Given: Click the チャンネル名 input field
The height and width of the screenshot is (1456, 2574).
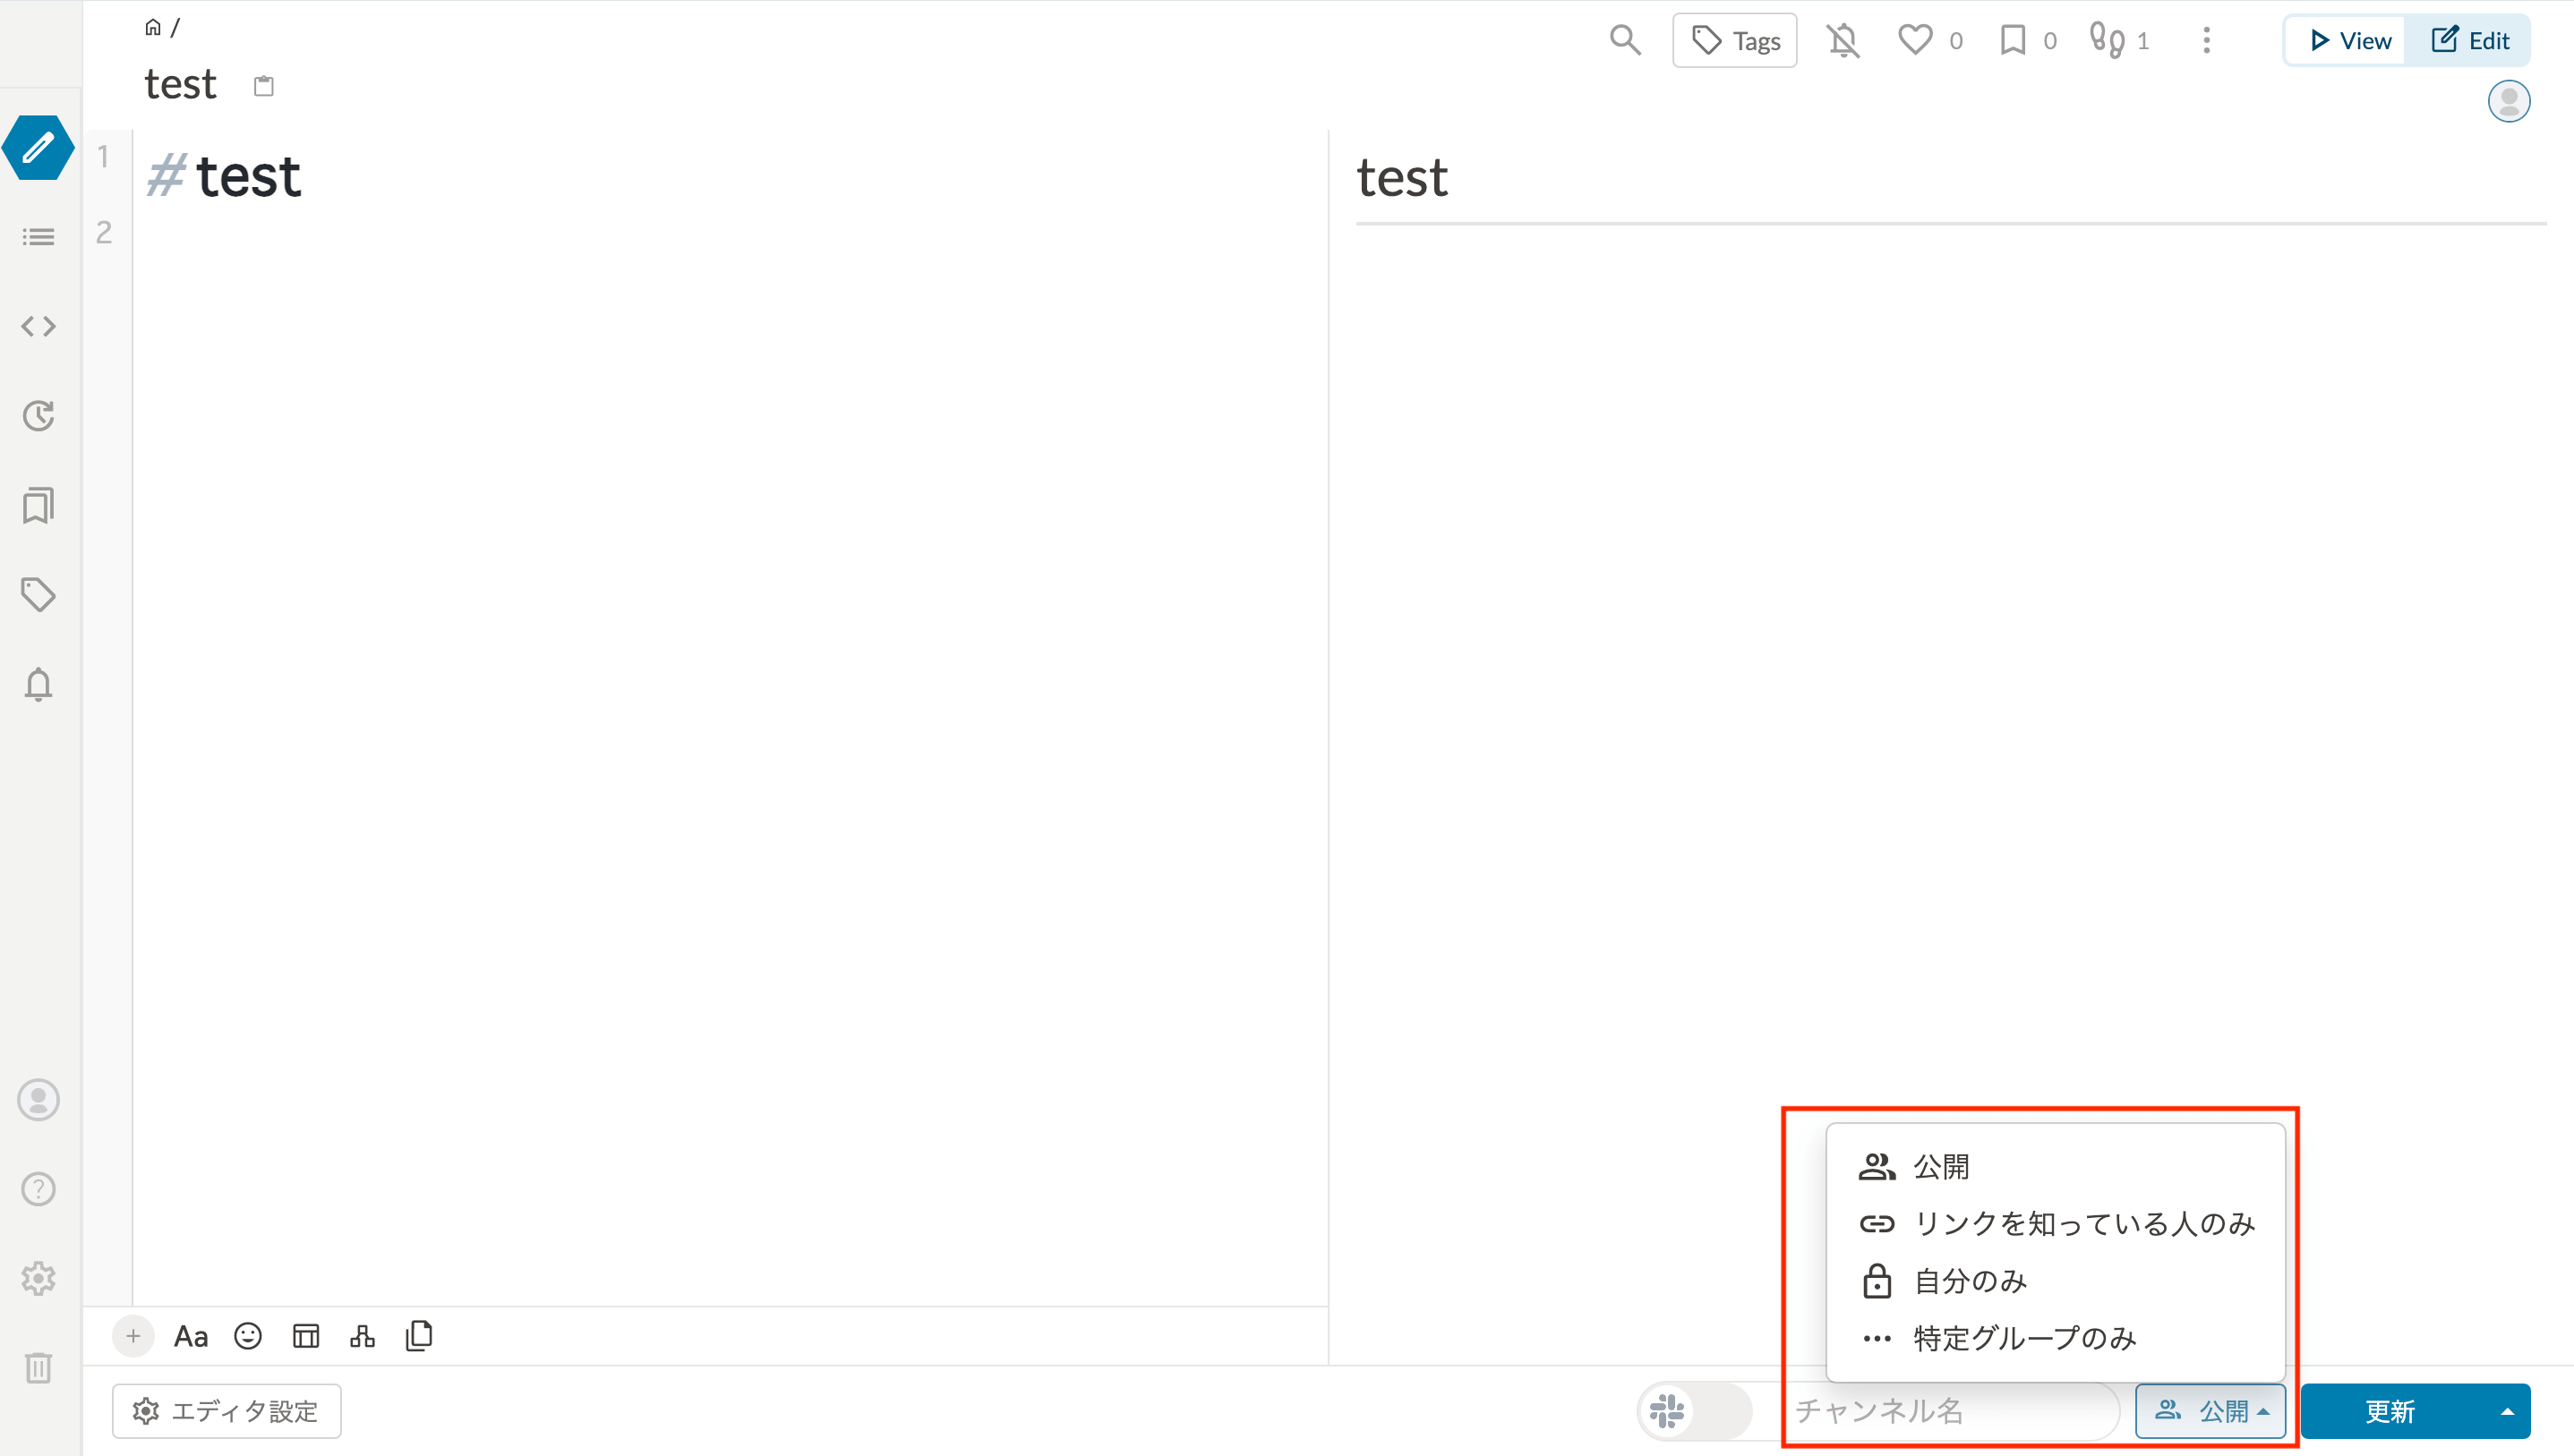Looking at the screenshot, I should (x=1951, y=1411).
